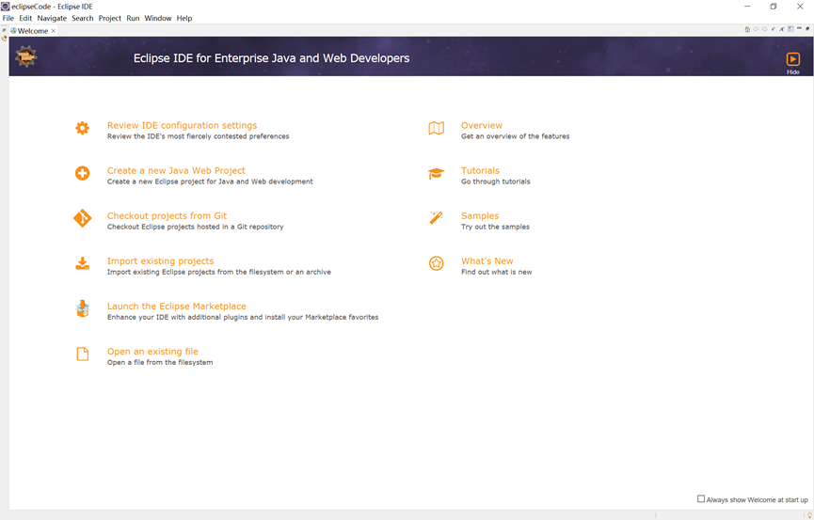Click 'Try out the samples' text
Image resolution: width=814 pixels, height=520 pixels.
click(495, 227)
